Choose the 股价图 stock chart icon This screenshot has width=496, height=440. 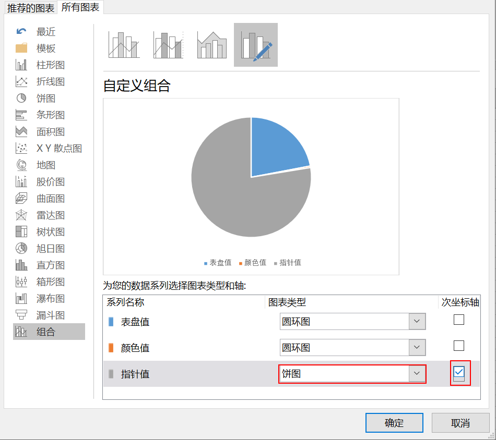click(21, 181)
